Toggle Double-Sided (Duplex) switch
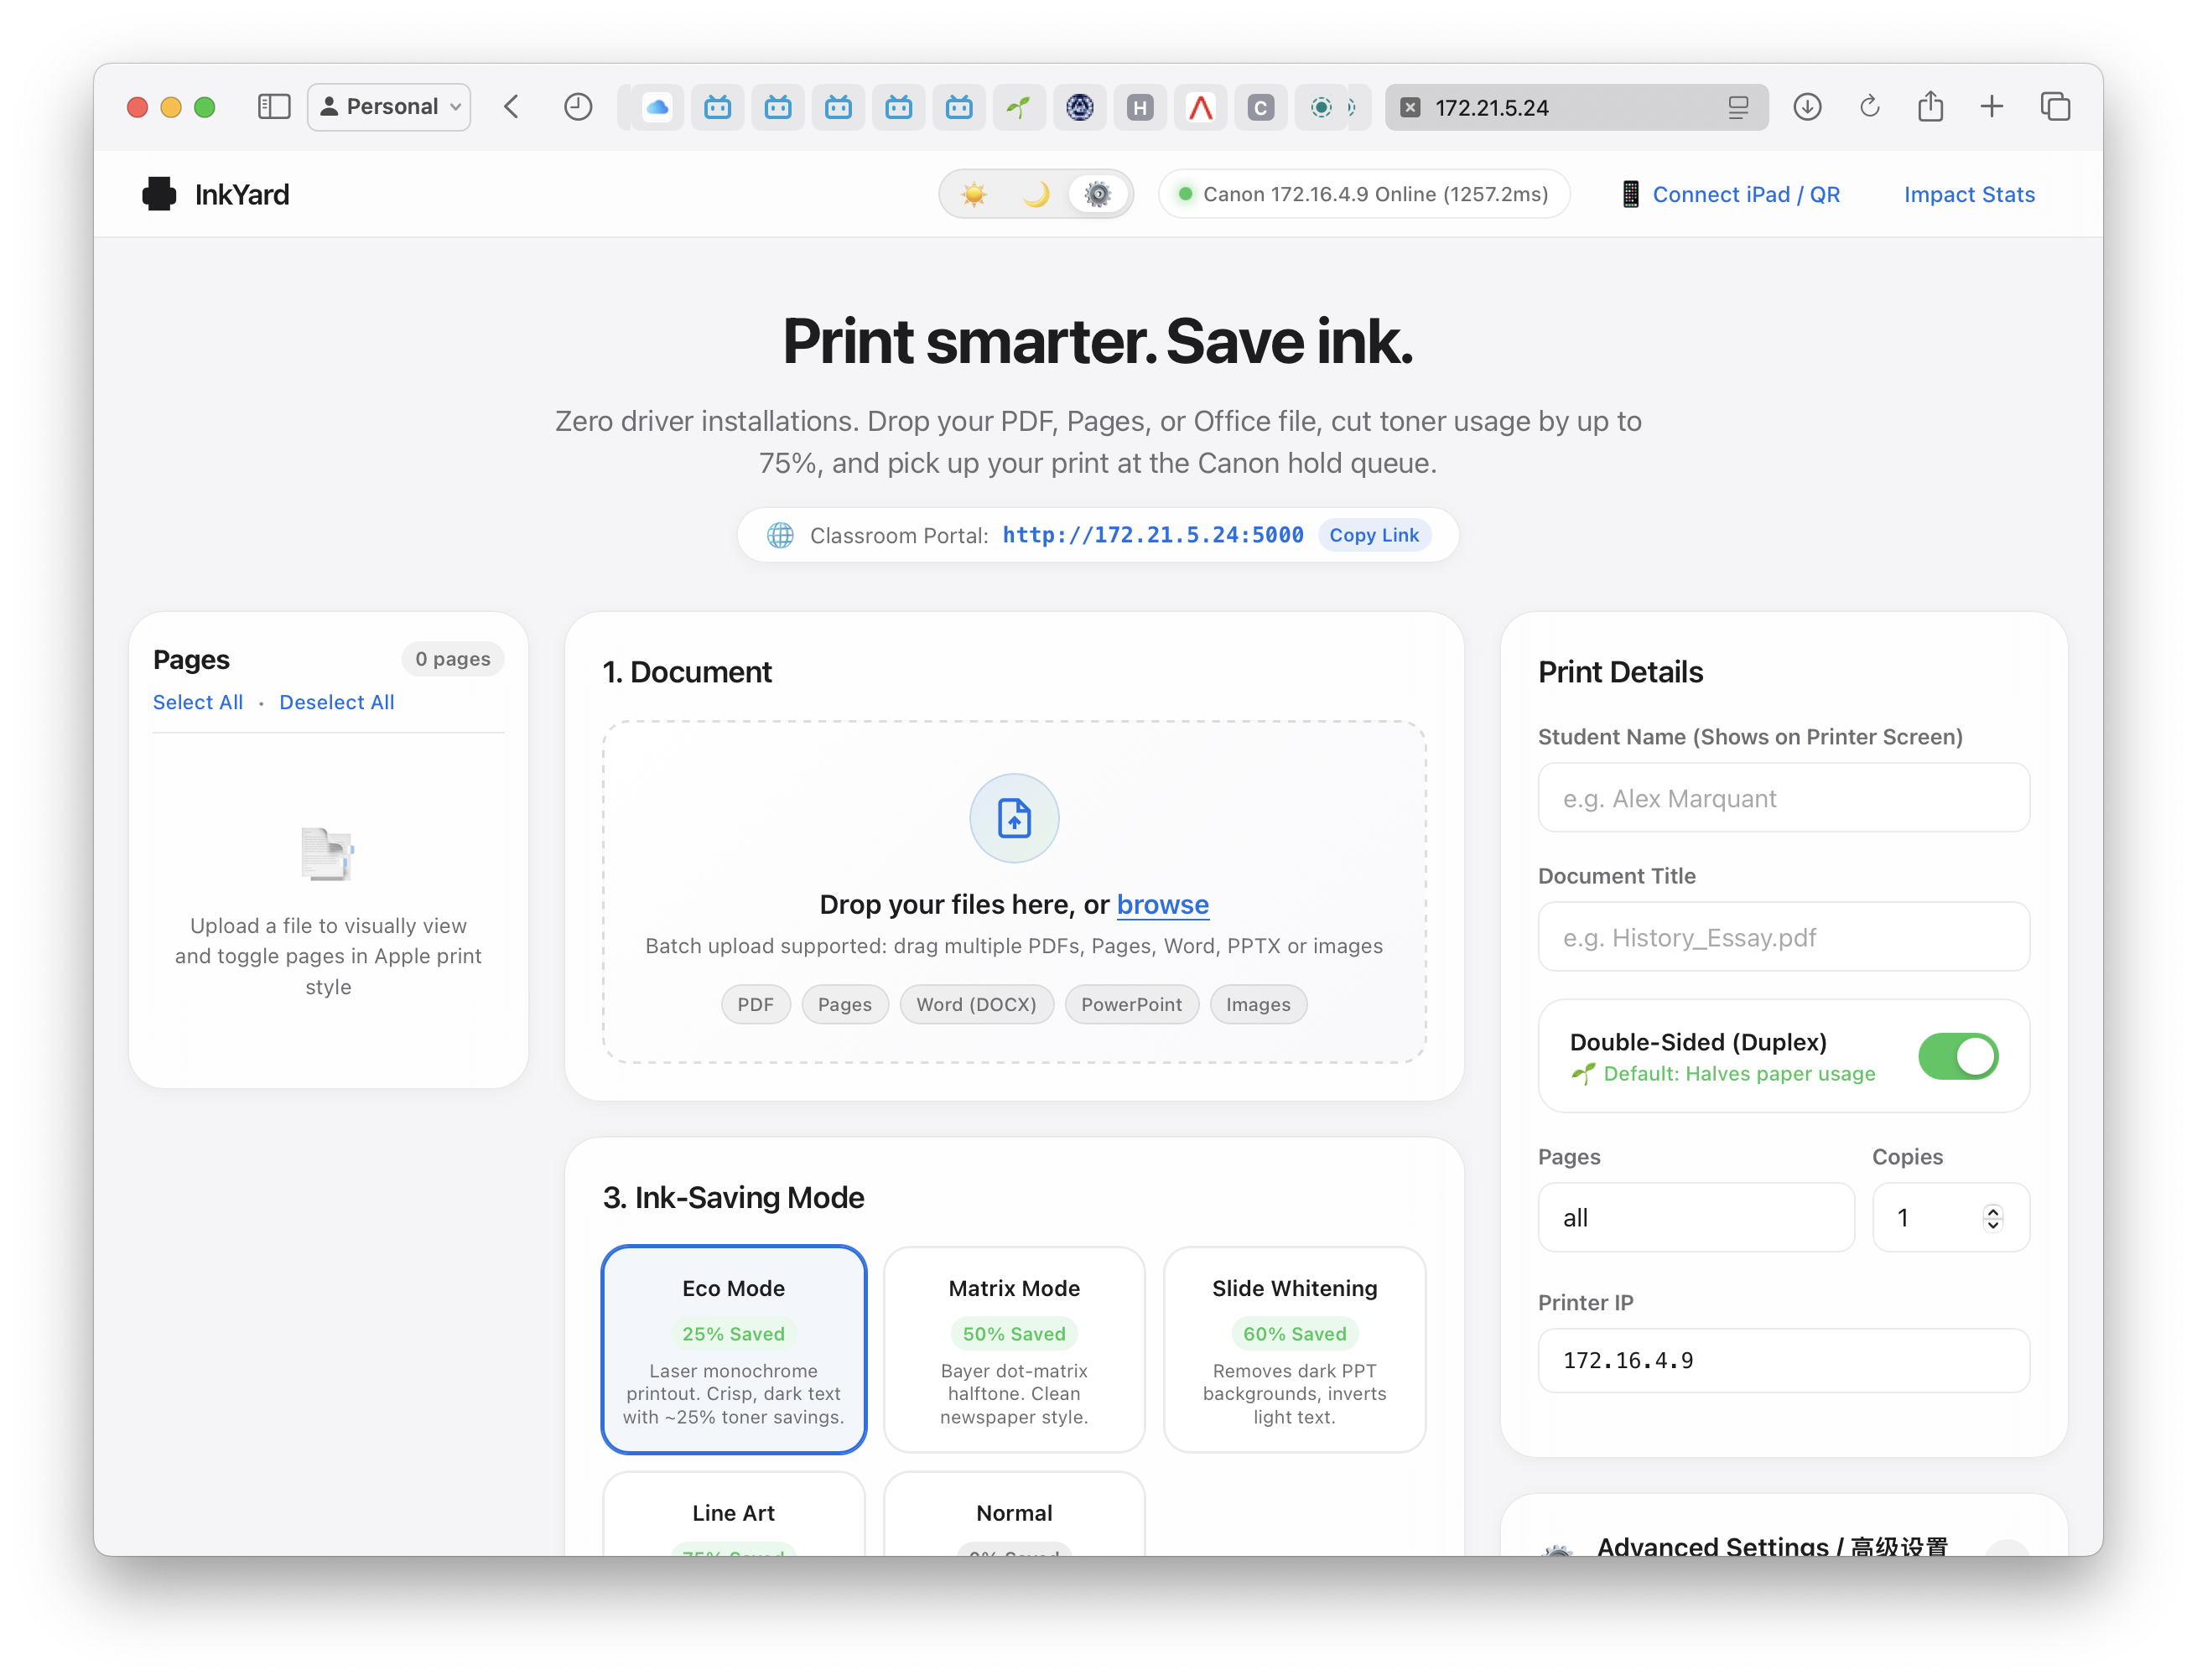This screenshot has width=2197, height=1680. click(x=1957, y=1056)
